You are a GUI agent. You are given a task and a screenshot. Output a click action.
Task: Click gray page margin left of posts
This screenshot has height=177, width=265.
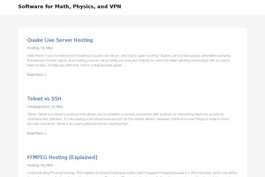click(9, 88)
